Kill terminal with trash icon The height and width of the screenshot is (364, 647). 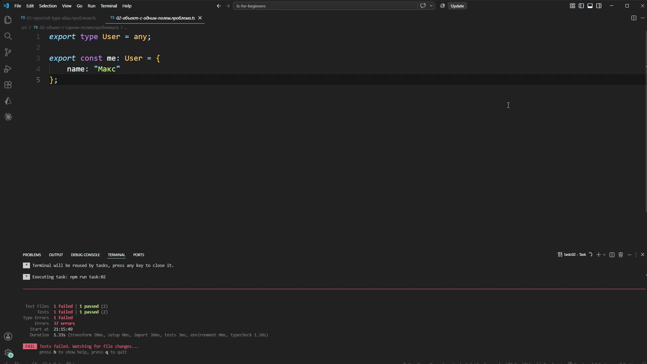tap(621, 255)
